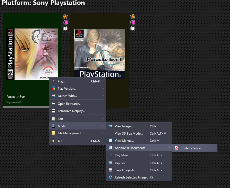Click the green Play arrow icon

53,81
